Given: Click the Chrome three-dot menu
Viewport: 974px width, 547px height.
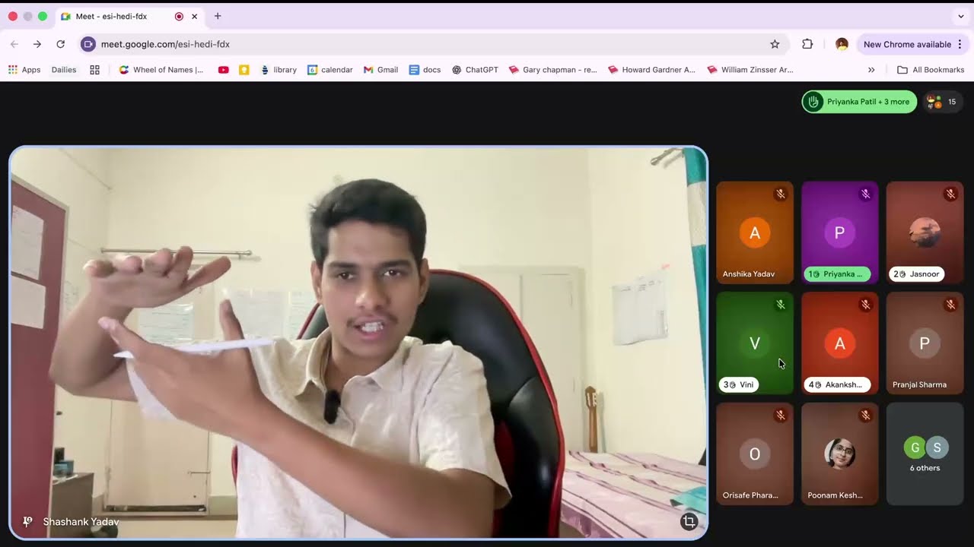Looking at the screenshot, I should (x=960, y=44).
